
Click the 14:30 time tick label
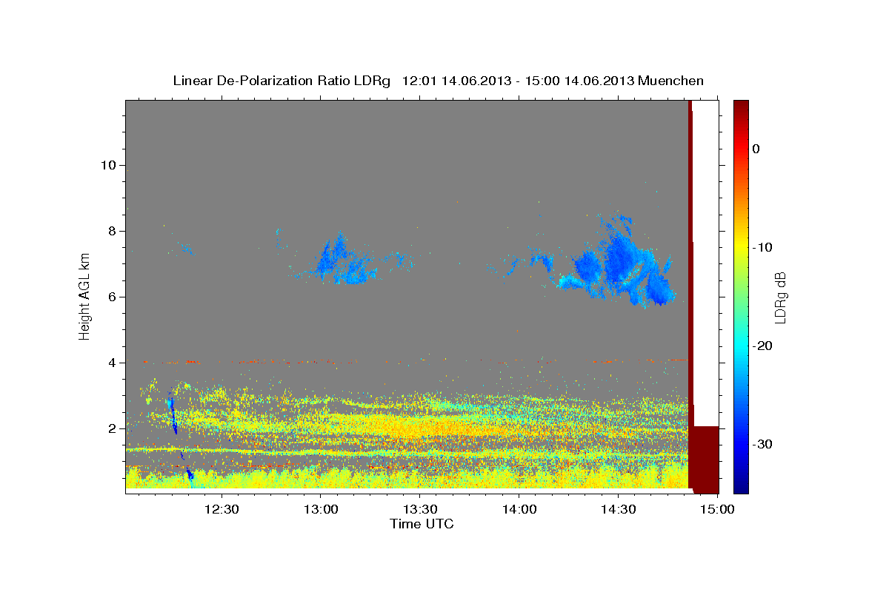coord(619,510)
